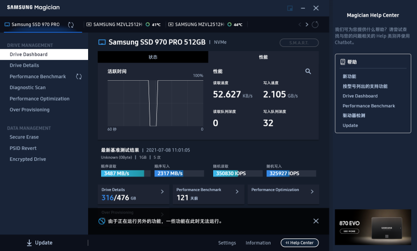Viewport: 417px width, 251px height.
Task: Open Performance Benchmark card arrow
Action: [x=237, y=192]
